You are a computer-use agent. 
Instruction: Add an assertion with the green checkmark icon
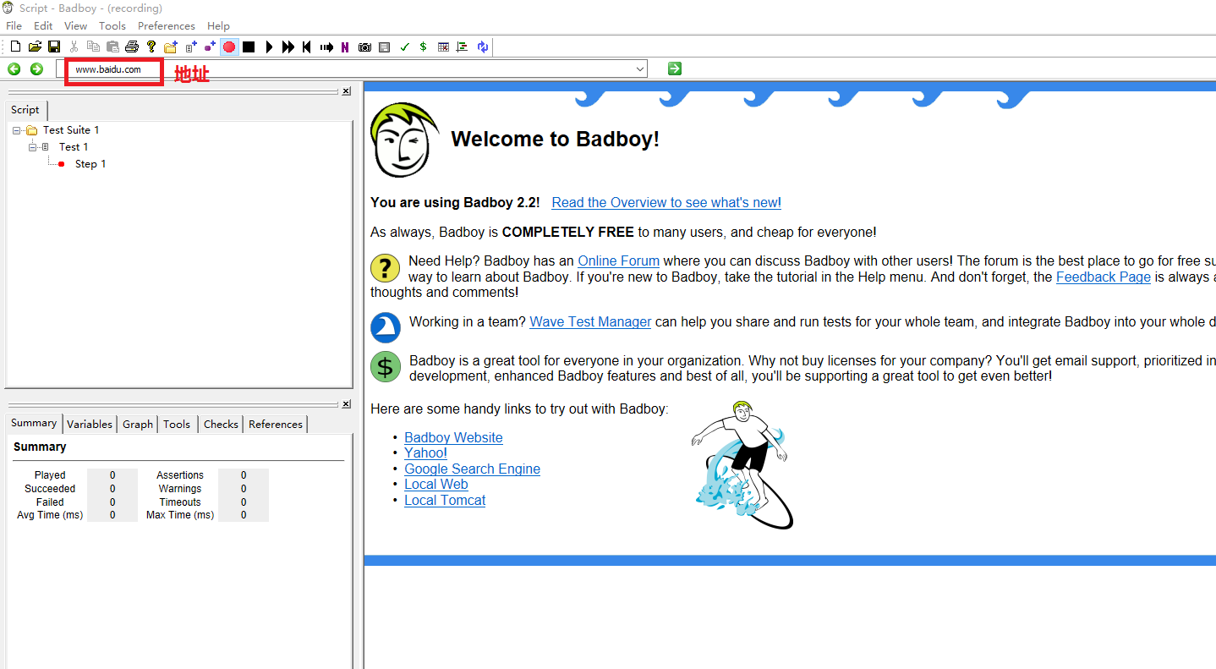pyautogui.click(x=404, y=47)
